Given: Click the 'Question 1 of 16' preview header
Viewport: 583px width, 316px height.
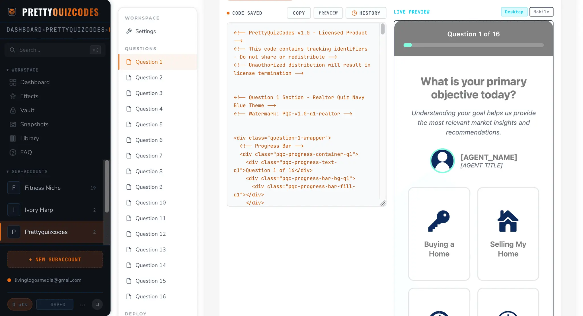Looking at the screenshot, I should tap(473, 34).
